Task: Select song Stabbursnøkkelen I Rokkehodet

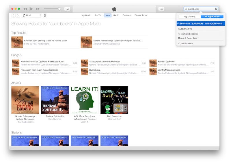Action: pos(113,63)
